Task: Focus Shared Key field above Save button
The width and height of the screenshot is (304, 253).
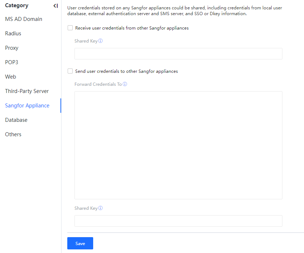Action: click(x=178, y=221)
